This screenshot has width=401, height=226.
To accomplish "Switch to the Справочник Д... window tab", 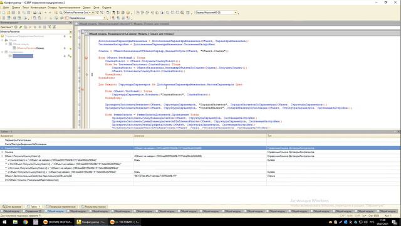I will [33, 212].
